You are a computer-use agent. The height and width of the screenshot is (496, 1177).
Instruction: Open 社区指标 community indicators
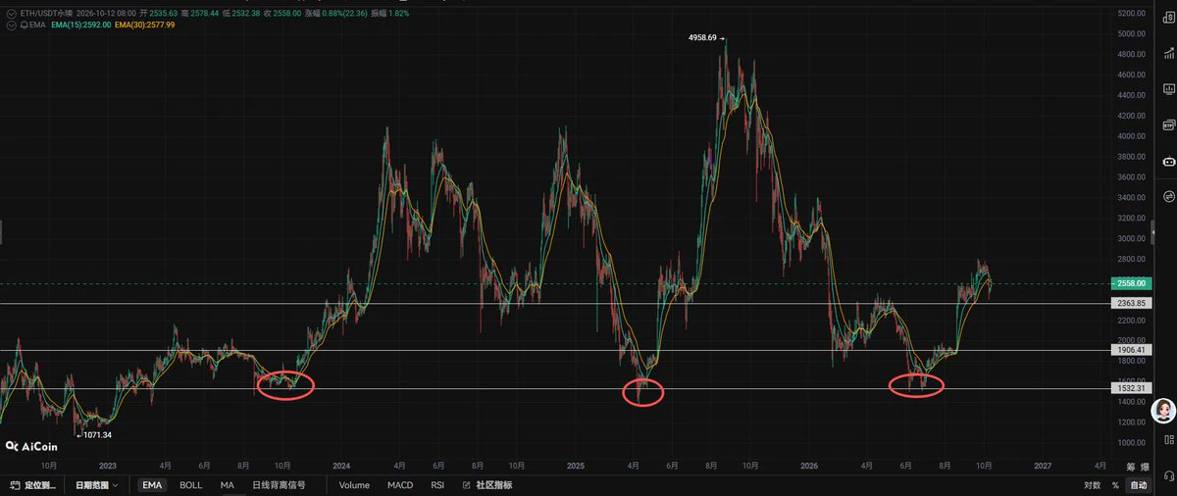486,484
